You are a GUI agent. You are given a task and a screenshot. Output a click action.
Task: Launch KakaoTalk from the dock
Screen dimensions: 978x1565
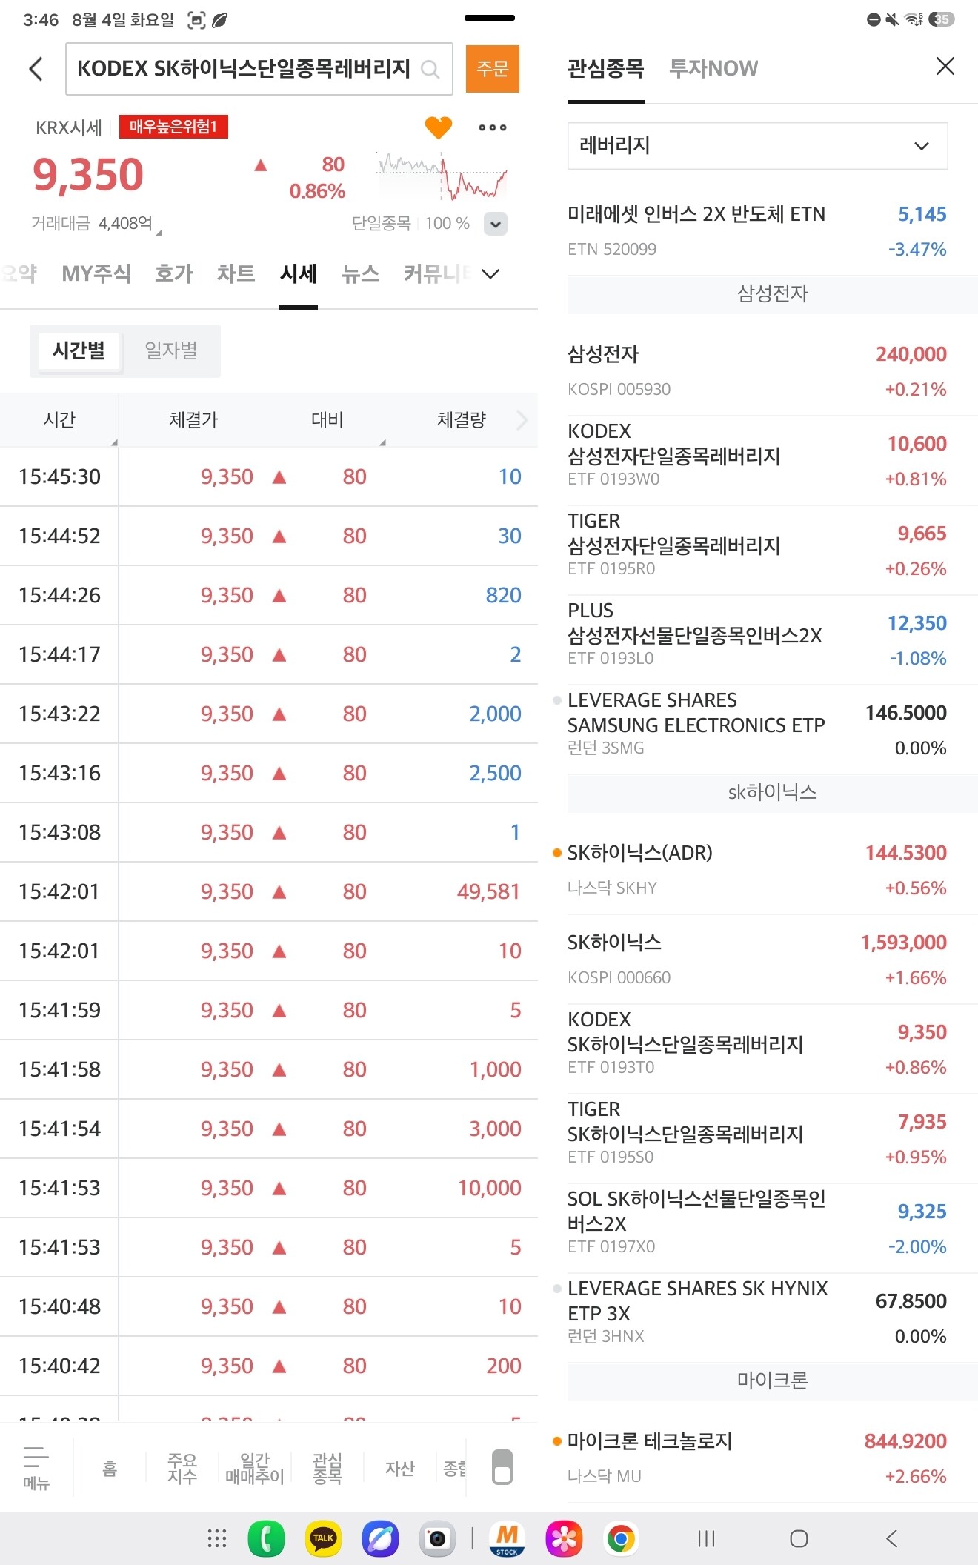(x=323, y=1538)
